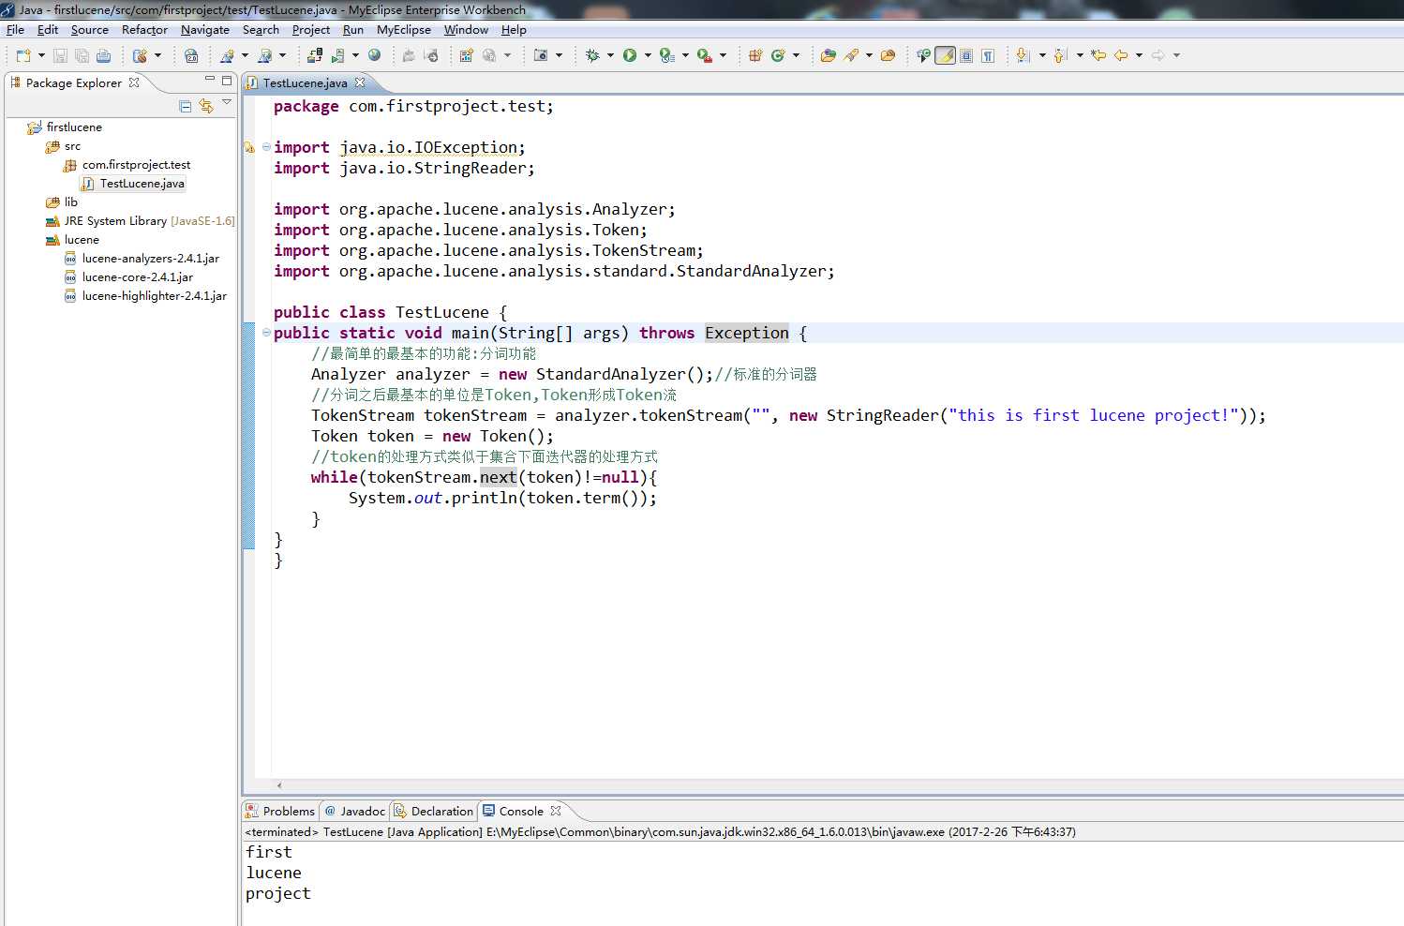Click the Previous Annotation icon
Image resolution: width=1404 pixels, height=926 pixels.
[1060, 55]
